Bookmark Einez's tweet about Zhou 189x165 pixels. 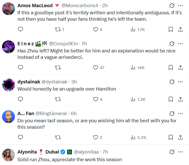[171, 68]
